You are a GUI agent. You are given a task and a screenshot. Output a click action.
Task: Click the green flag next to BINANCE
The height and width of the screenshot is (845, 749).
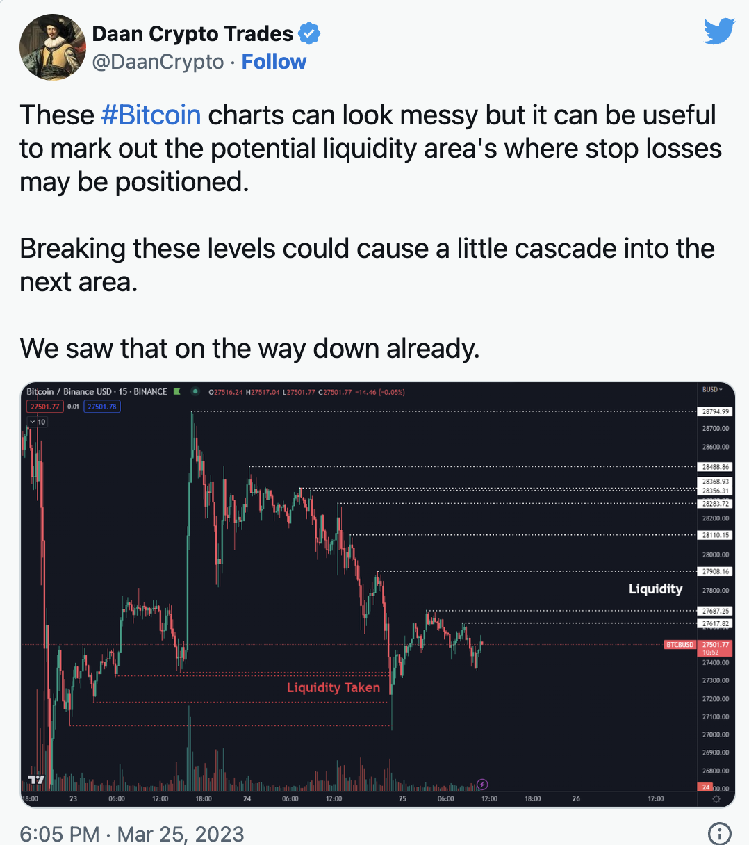(x=177, y=391)
